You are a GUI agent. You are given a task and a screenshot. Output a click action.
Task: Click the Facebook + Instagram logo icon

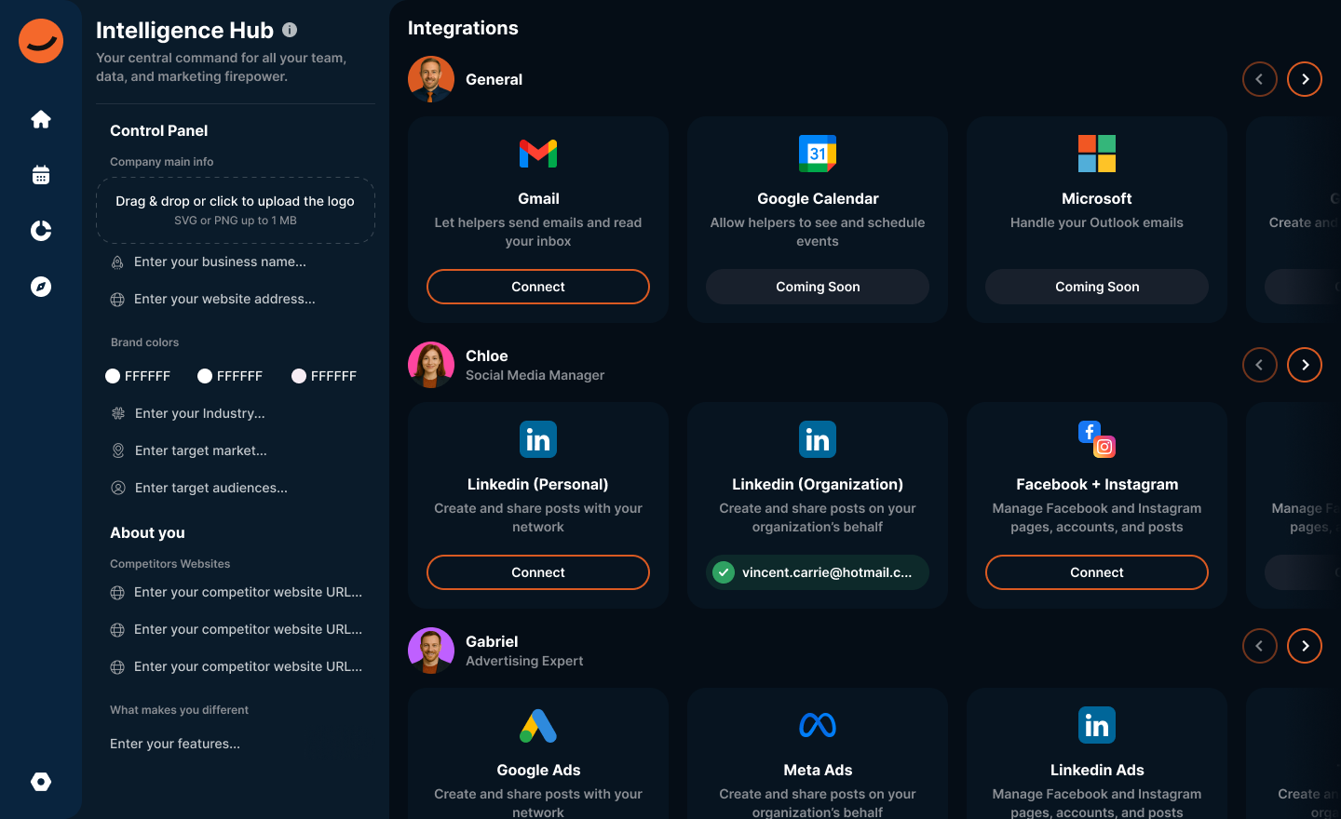point(1097,439)
